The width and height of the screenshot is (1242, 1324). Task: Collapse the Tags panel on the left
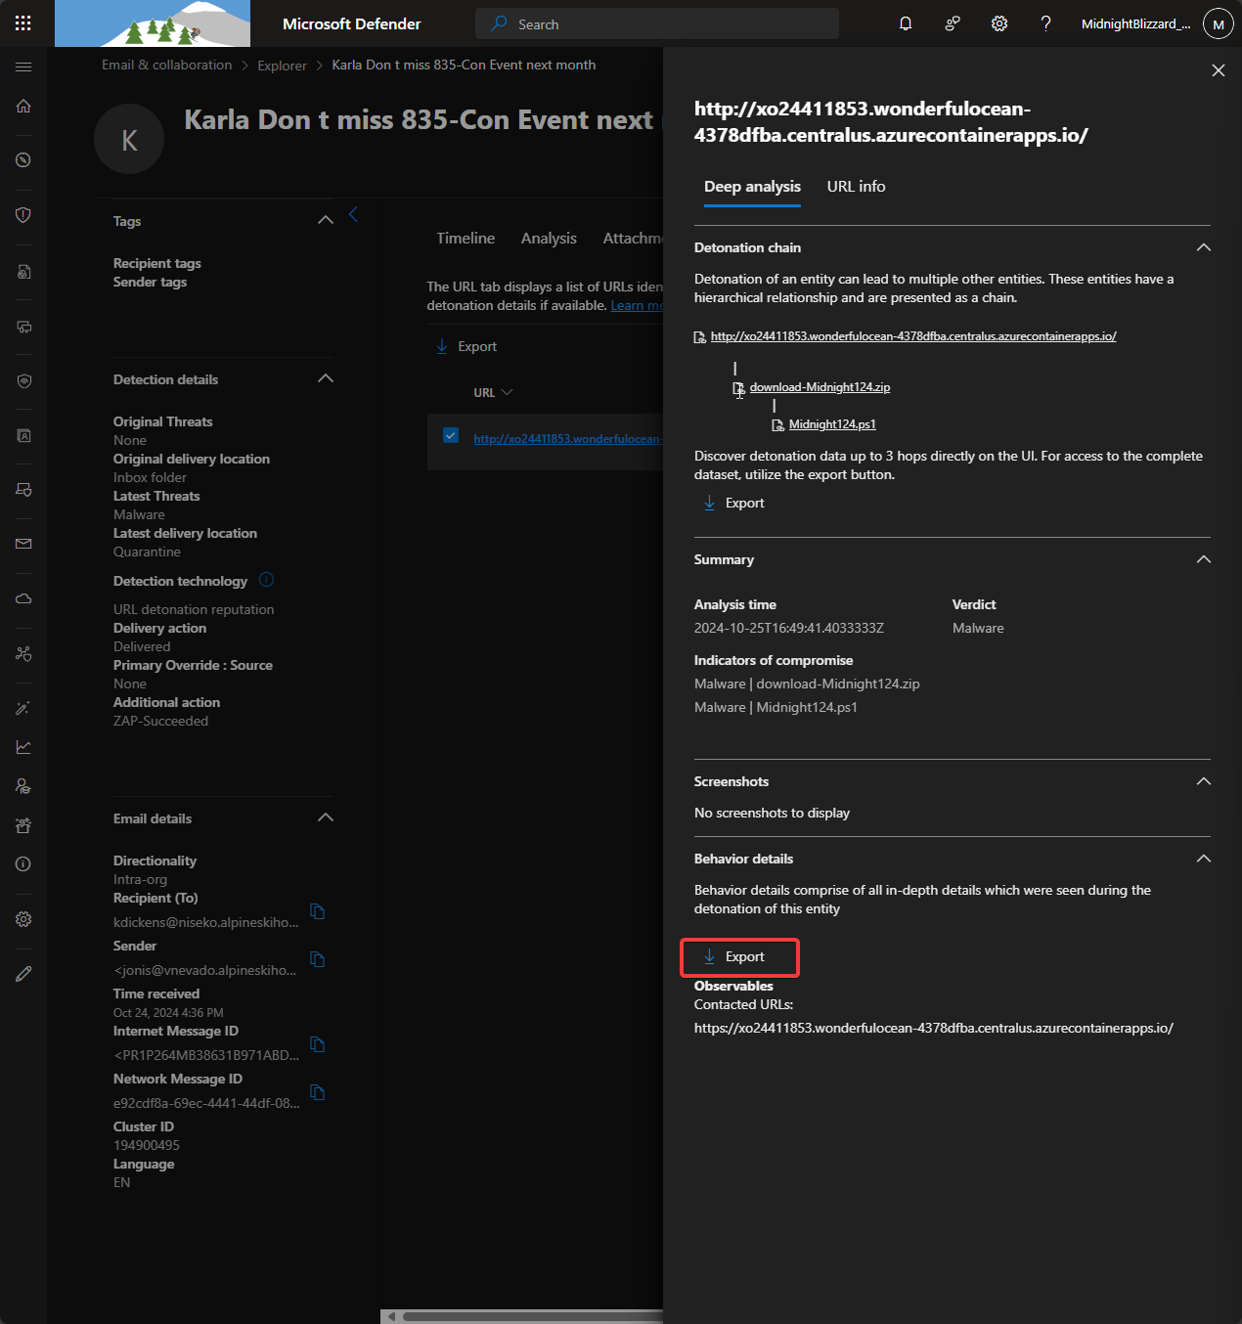(325, 220)
